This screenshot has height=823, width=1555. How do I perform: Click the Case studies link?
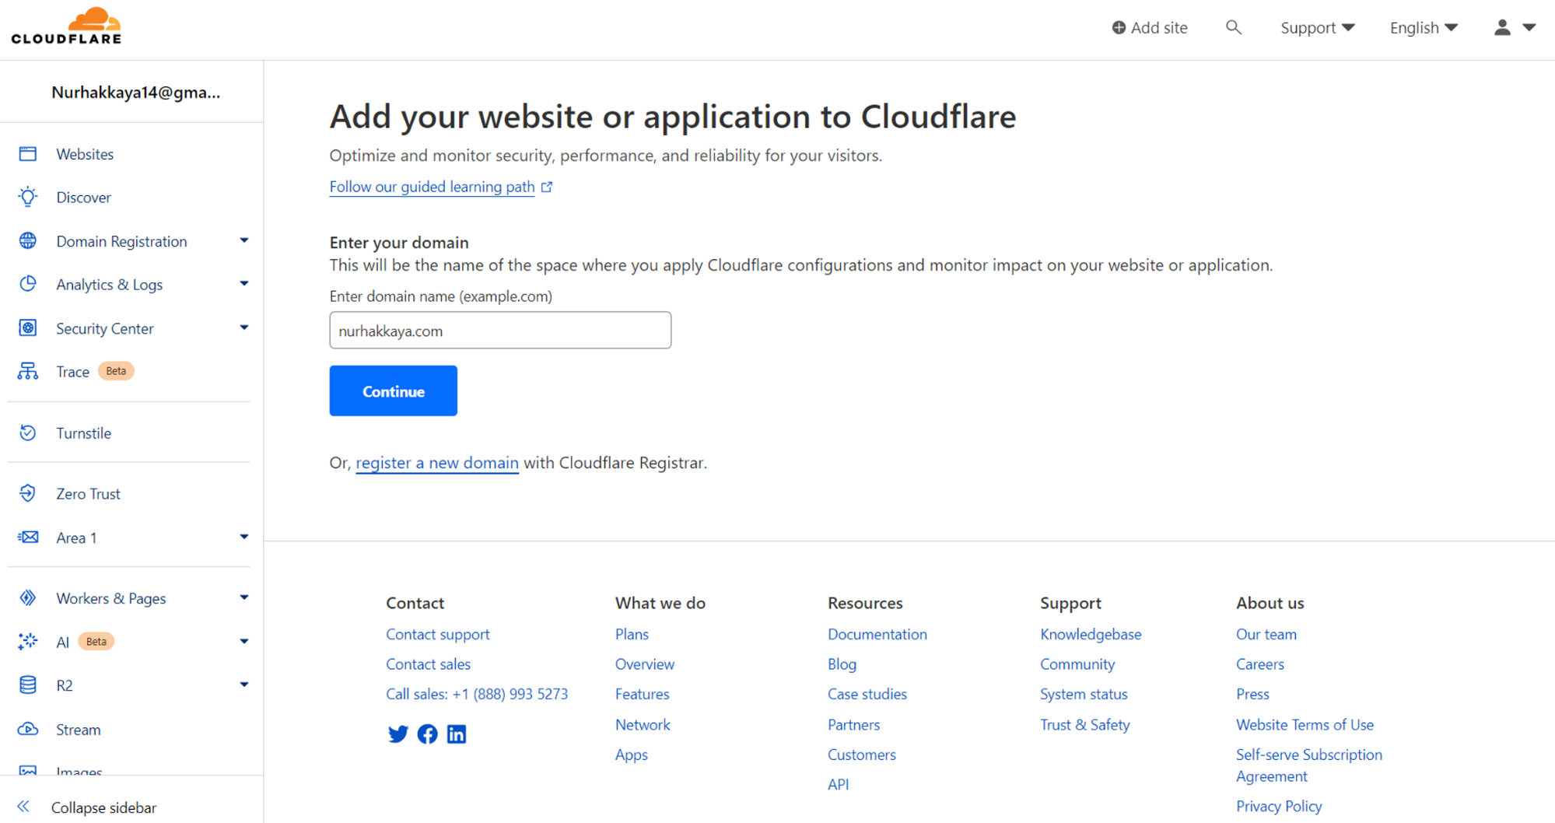pyautogui.click(x=867, y=694)
